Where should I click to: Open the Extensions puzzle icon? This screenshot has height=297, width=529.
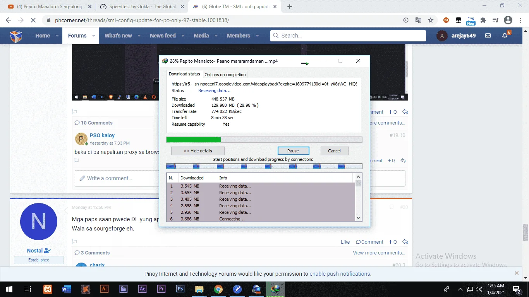tap(483, 20)
